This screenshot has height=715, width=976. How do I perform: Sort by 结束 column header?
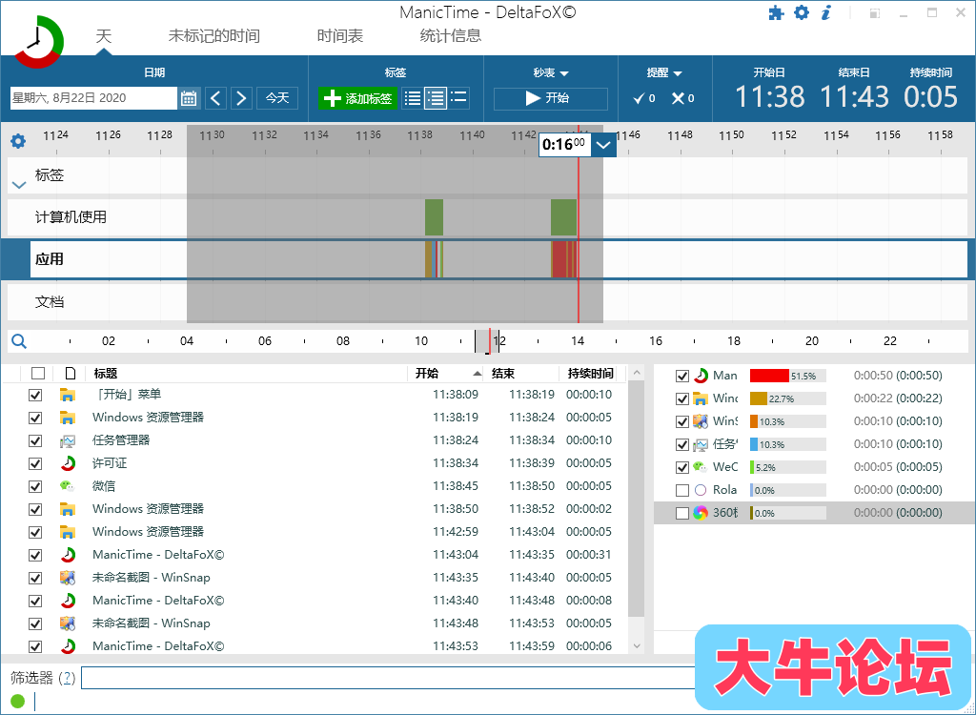pos(521,373)
